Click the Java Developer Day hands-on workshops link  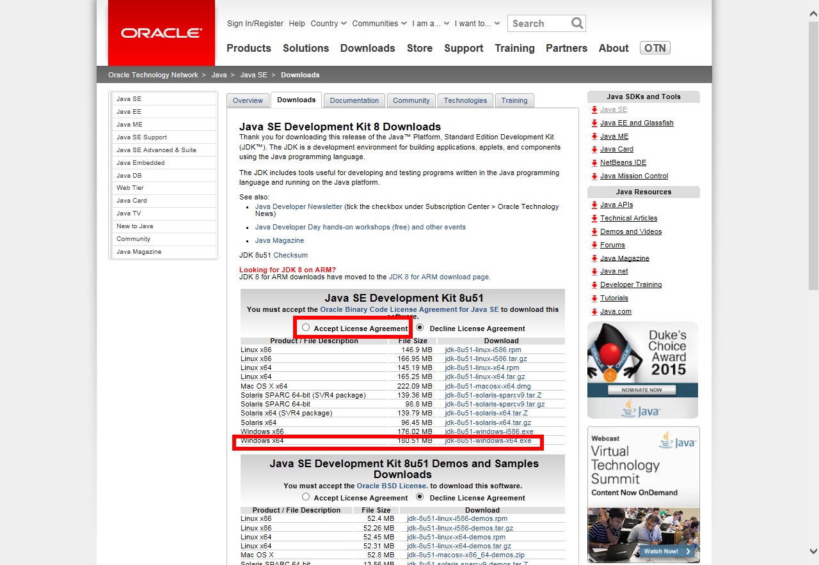(x=360, y=227)
